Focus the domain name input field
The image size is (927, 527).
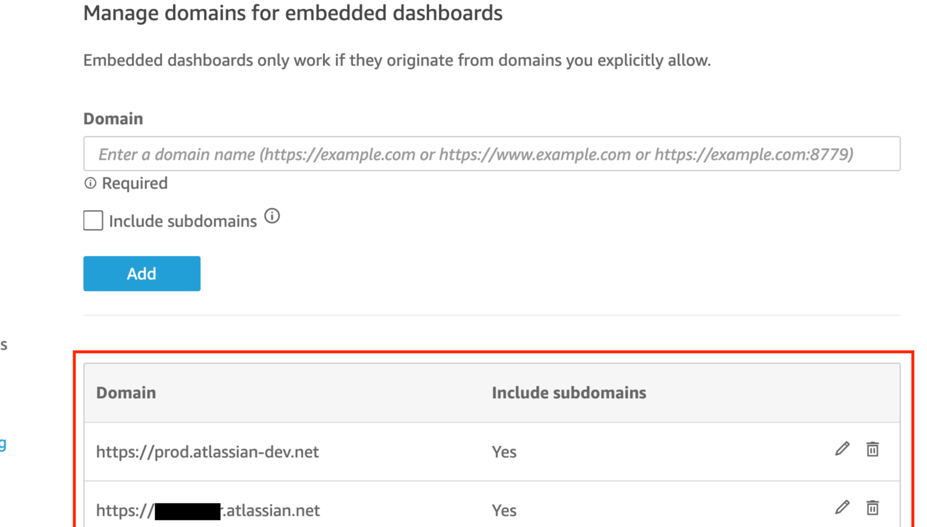click(x=491, y=154)
